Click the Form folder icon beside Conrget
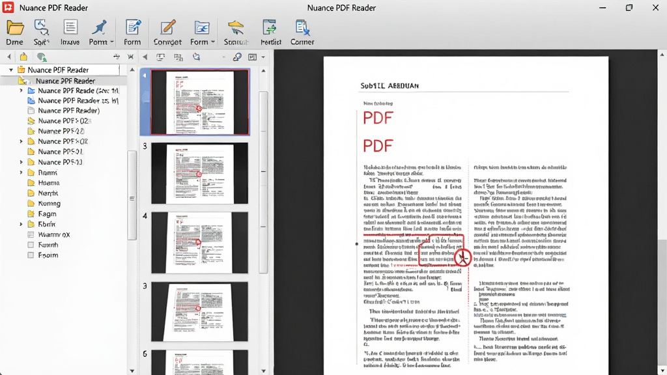The width and height of the screenshot is (667, 375). tap(202, 27)
